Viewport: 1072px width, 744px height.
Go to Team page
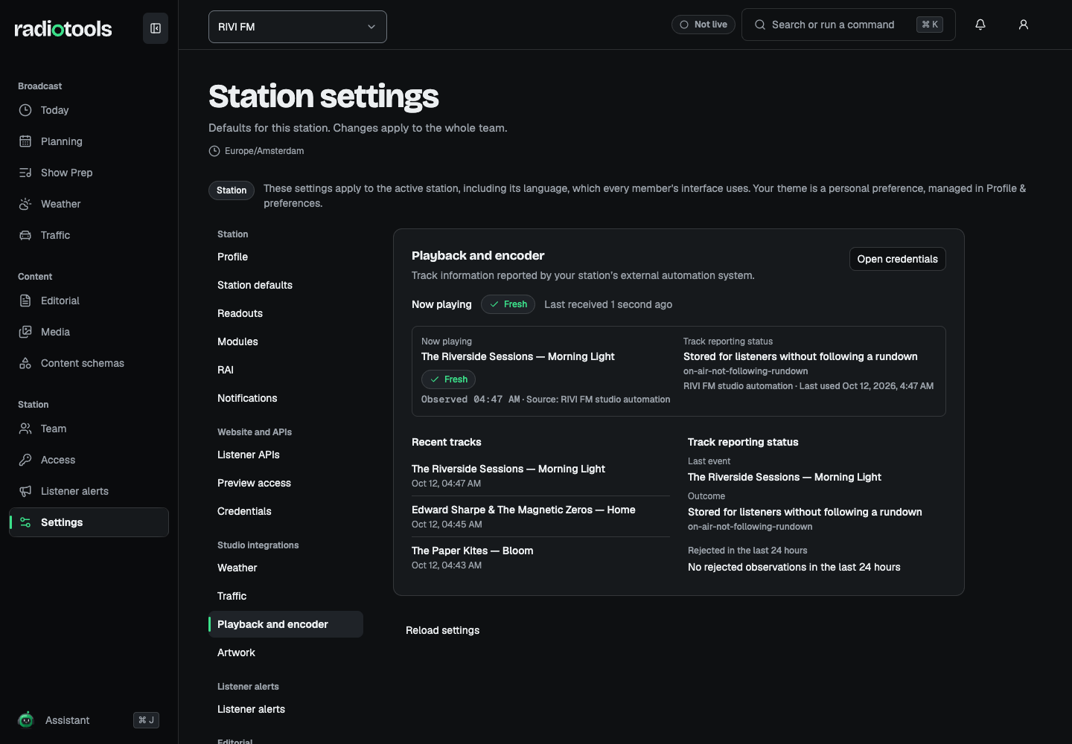(x=89, y=429)
